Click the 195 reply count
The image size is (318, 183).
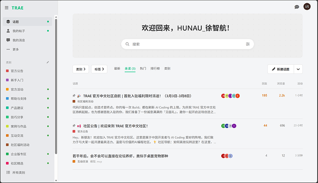[x=265, y=95]
